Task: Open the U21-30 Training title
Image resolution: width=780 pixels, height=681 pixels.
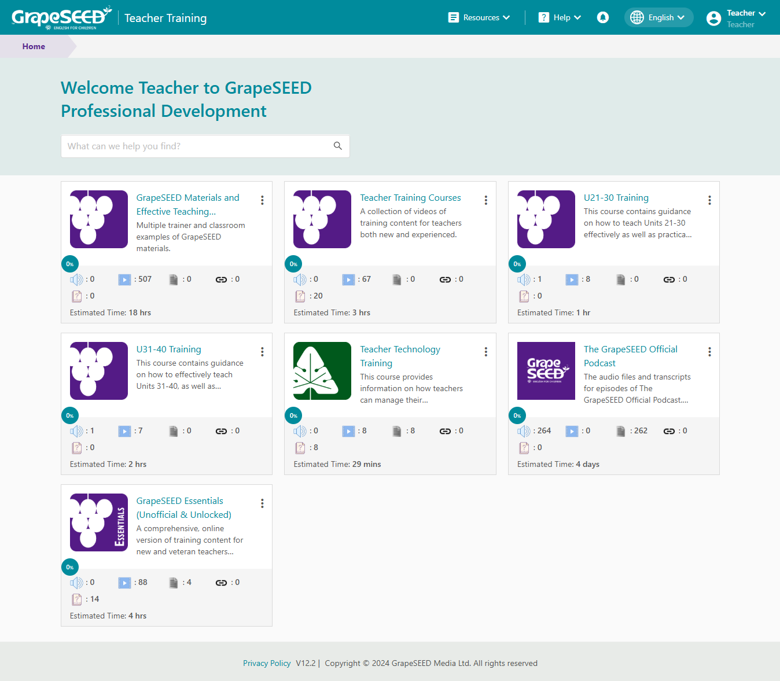Action: pos(616,198)
